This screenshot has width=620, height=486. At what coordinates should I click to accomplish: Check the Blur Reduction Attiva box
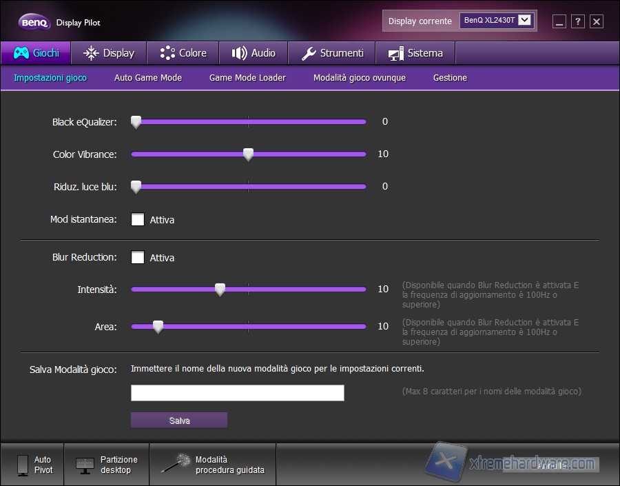tap(137, 257)
